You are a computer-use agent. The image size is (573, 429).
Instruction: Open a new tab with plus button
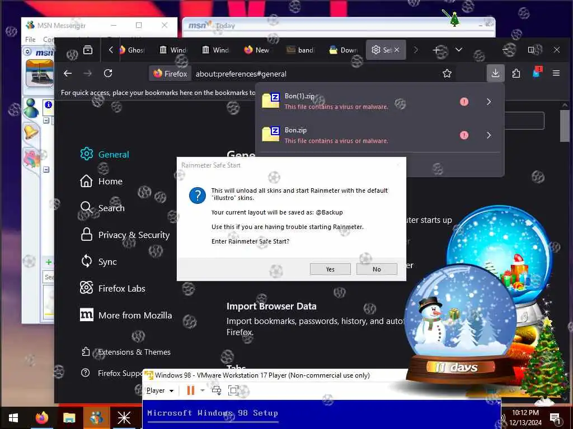(436, 50)
